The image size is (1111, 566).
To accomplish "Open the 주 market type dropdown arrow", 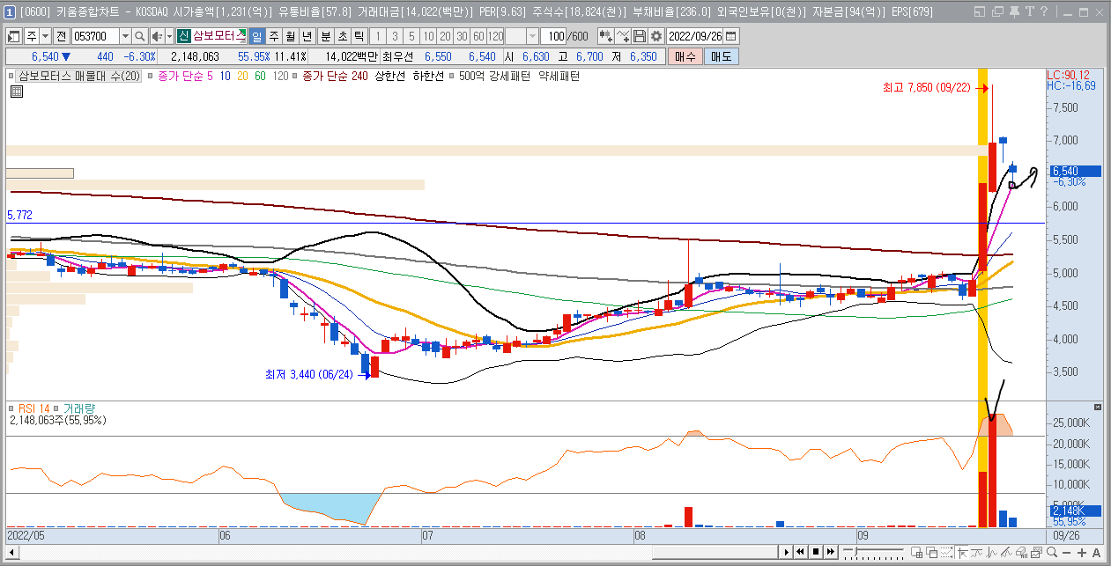I will [x=46, y=36].
